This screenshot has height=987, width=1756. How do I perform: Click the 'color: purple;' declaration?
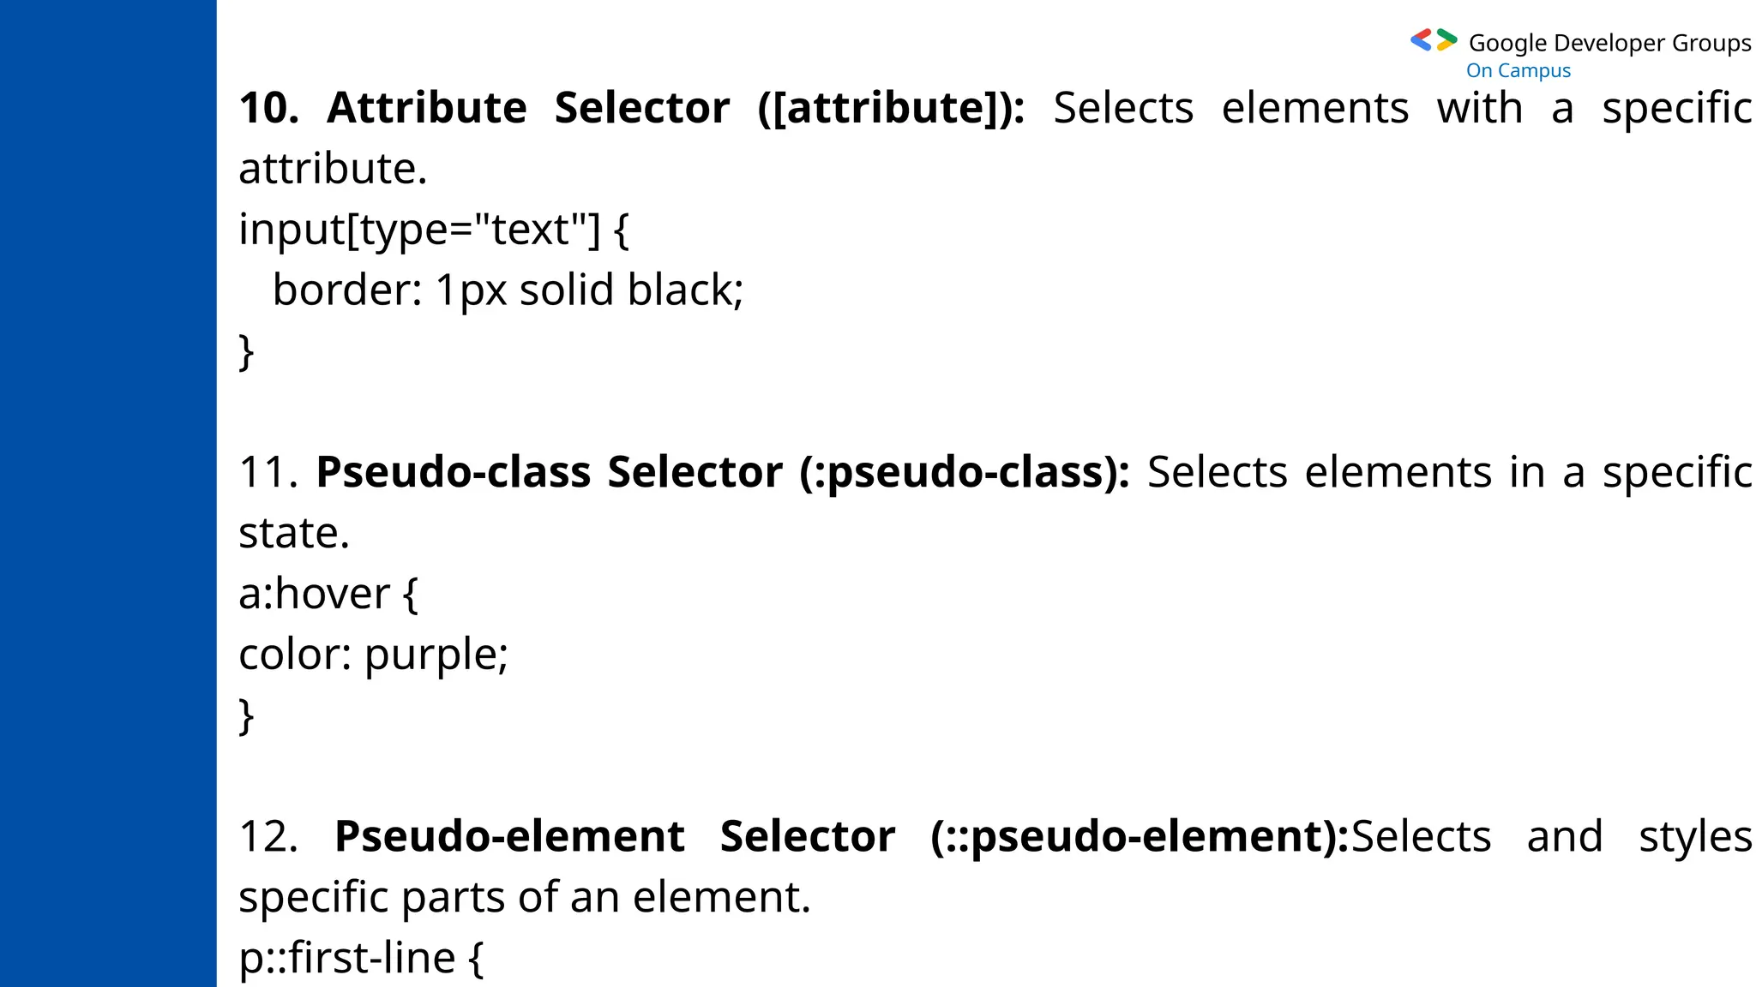[x=373, y=655]
